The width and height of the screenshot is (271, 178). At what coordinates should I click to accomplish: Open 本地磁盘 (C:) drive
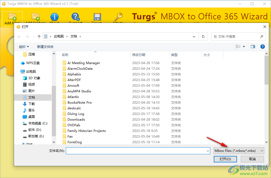pyautogui.click(x=35, y=123)
